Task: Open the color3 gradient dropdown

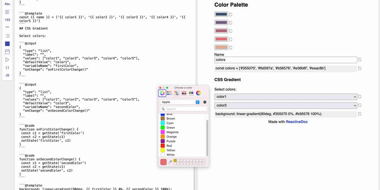Action: tap(286, 105)
